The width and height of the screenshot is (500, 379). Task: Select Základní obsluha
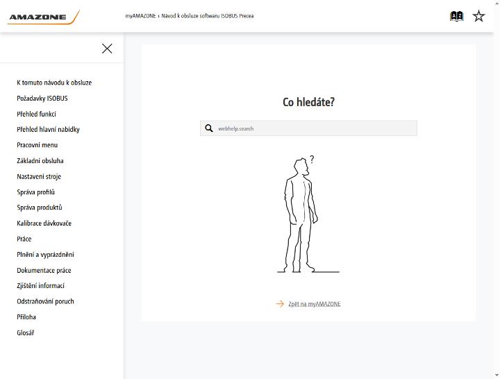[40, 160]
